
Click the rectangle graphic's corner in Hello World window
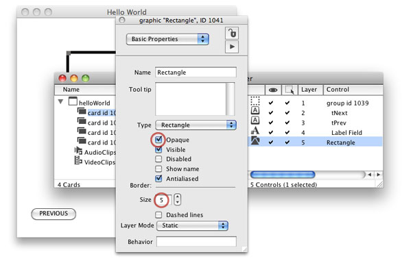[69, 53]
